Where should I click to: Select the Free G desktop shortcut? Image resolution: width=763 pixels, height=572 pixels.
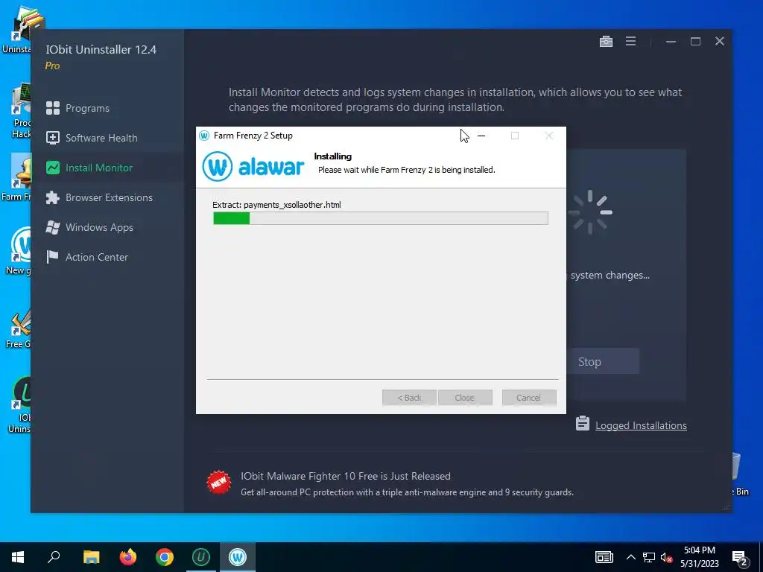tap(19, 328)
